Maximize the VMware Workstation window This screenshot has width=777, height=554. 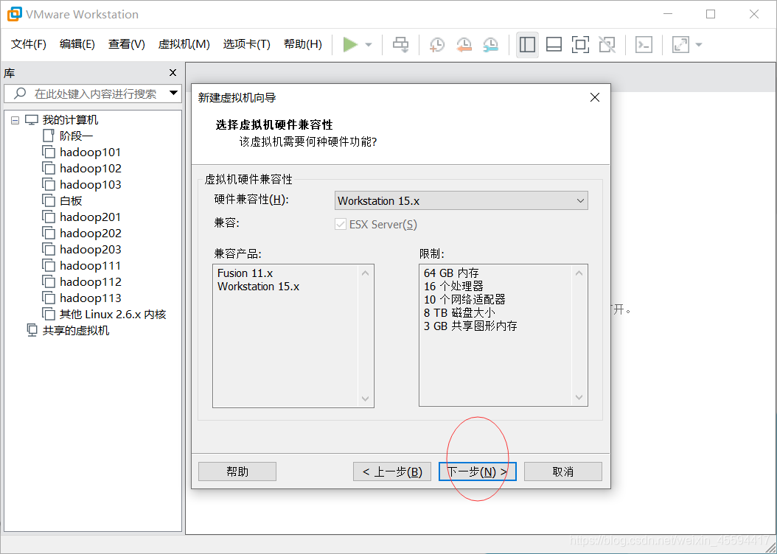(711, 14)
